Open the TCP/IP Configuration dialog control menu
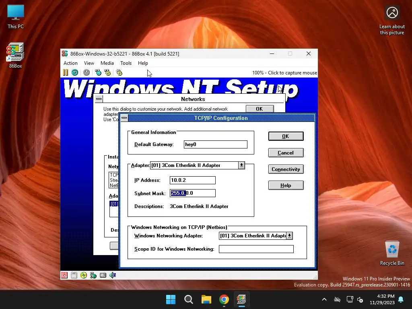The width and height of the screenshot is (412, 309). 124,118
